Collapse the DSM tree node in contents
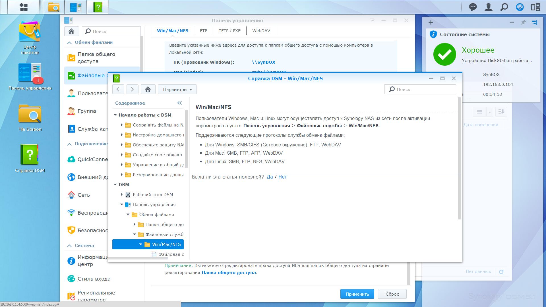The height and width of the screenshot is (307, 546). [115, 185]
